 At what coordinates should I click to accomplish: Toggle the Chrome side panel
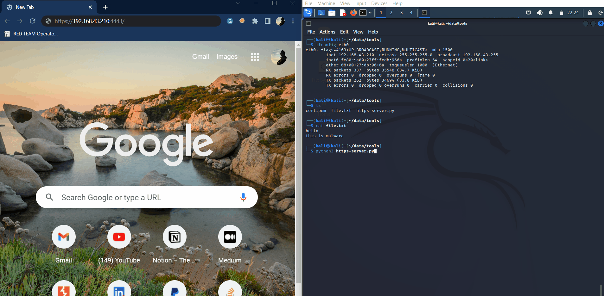(268, 21)
